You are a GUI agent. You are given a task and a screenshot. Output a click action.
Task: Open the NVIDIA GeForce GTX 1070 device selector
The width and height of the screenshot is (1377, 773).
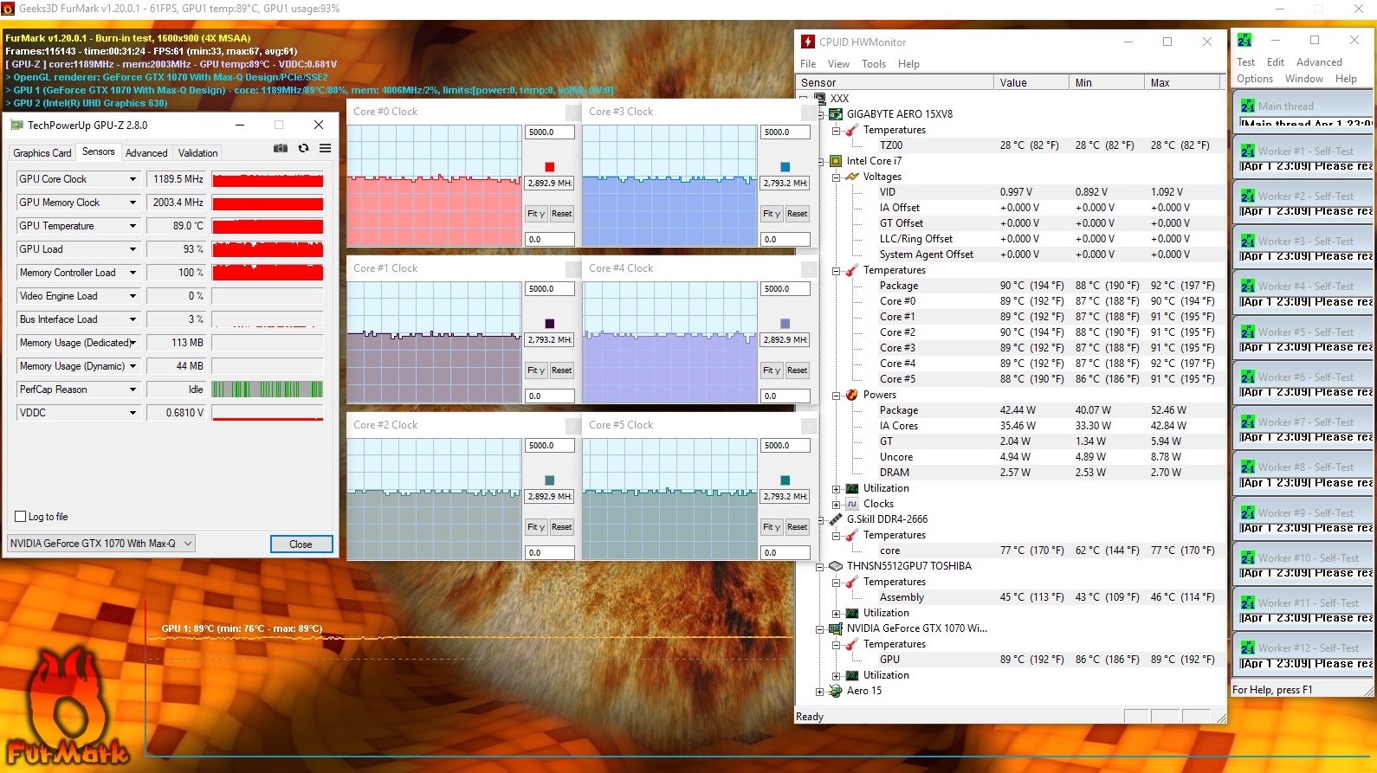[x=100, y=544]
